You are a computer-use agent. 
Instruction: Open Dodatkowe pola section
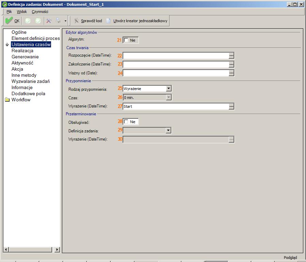28,94
